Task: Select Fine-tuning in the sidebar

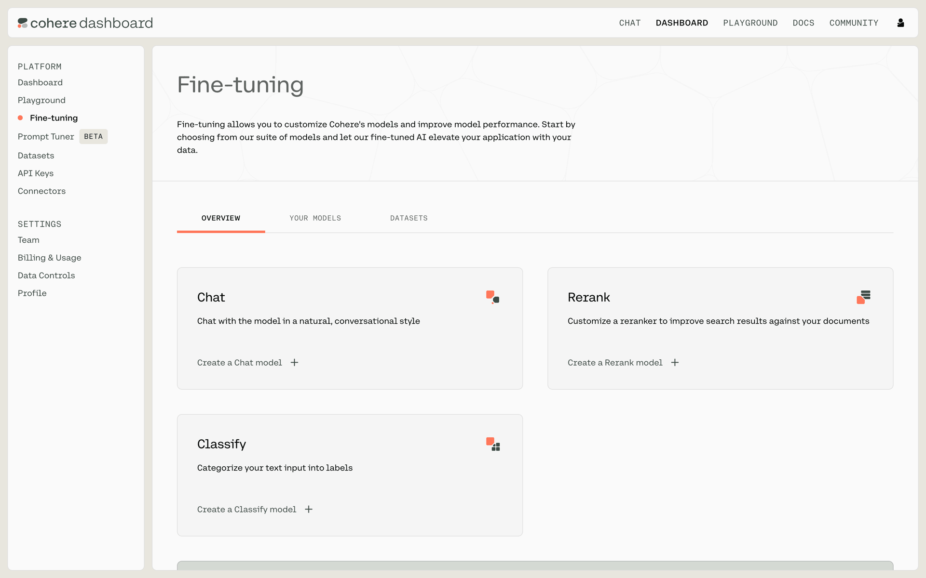Action: [54, 118]
